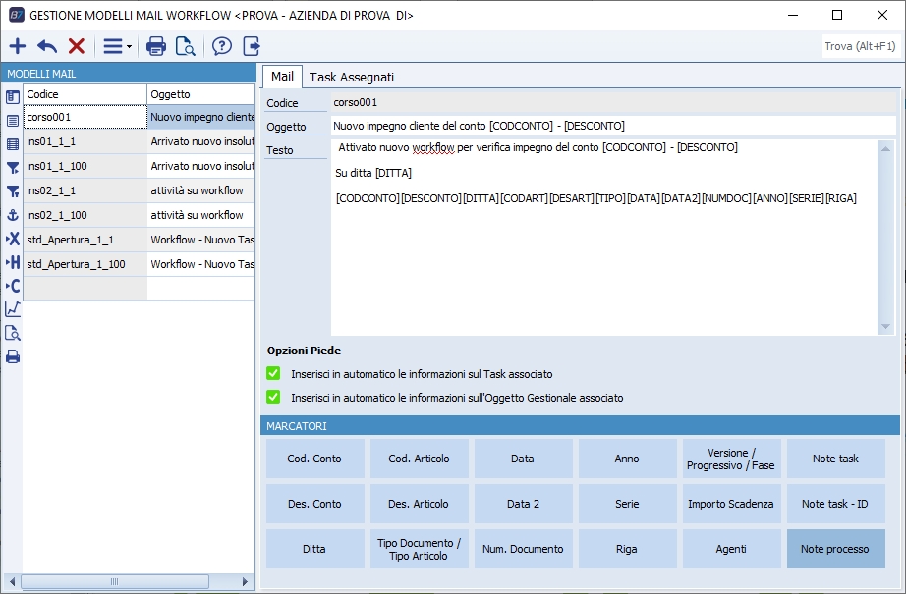Click the exit door icon

pos(252,46)
